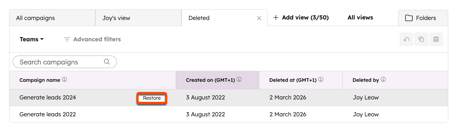This screenshot has width=457, height=134.
Task: Select the Generate leads 2022 row
Action: 48,114
